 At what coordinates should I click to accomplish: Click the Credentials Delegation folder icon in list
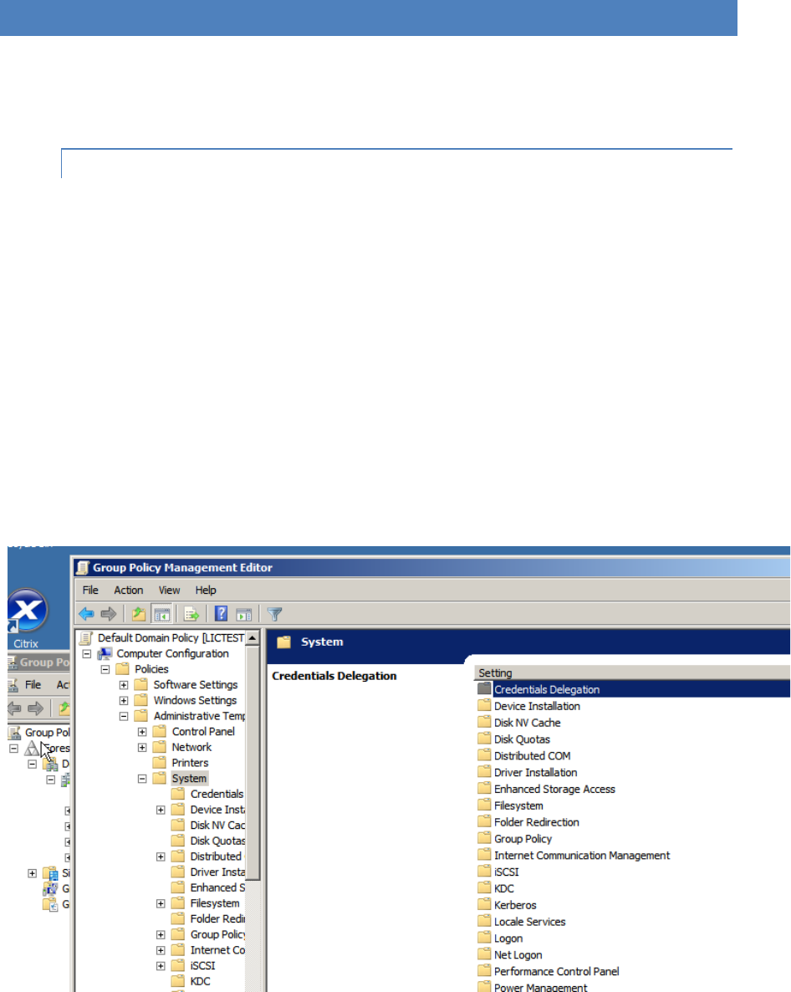click(484, 688)
